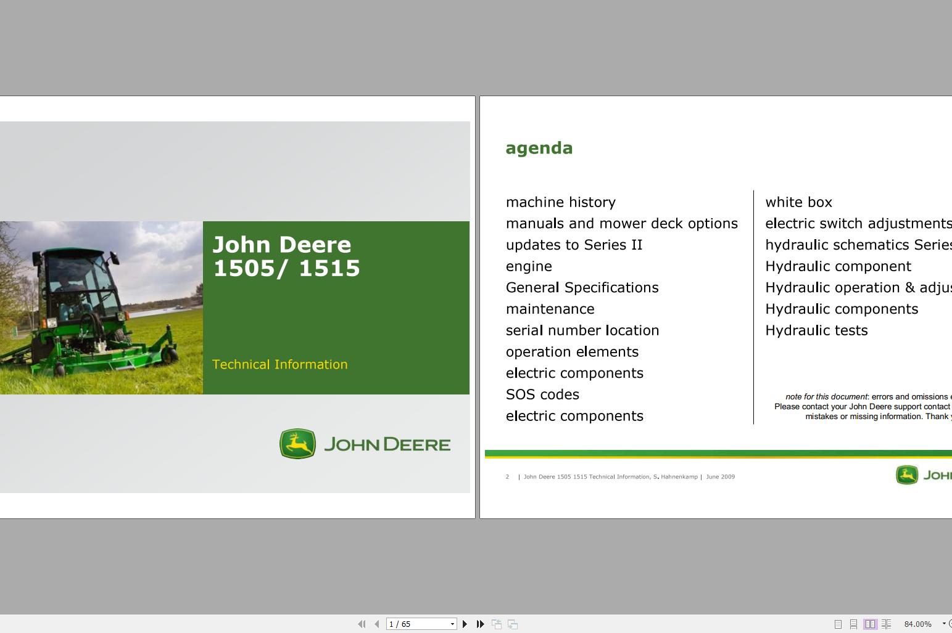Screen dimensions: 952x633
Task: Click the page number field showing 1 / 65
Action: pyautogui.click(x=418, y=624)
